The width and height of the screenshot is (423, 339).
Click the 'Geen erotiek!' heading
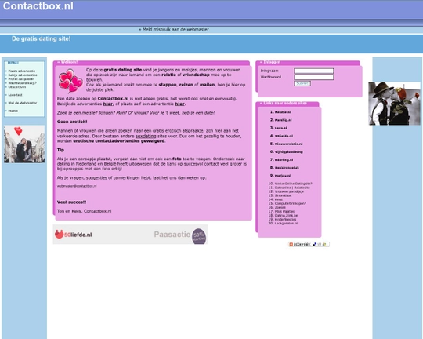pyautogui.click(x=72, y=122)
